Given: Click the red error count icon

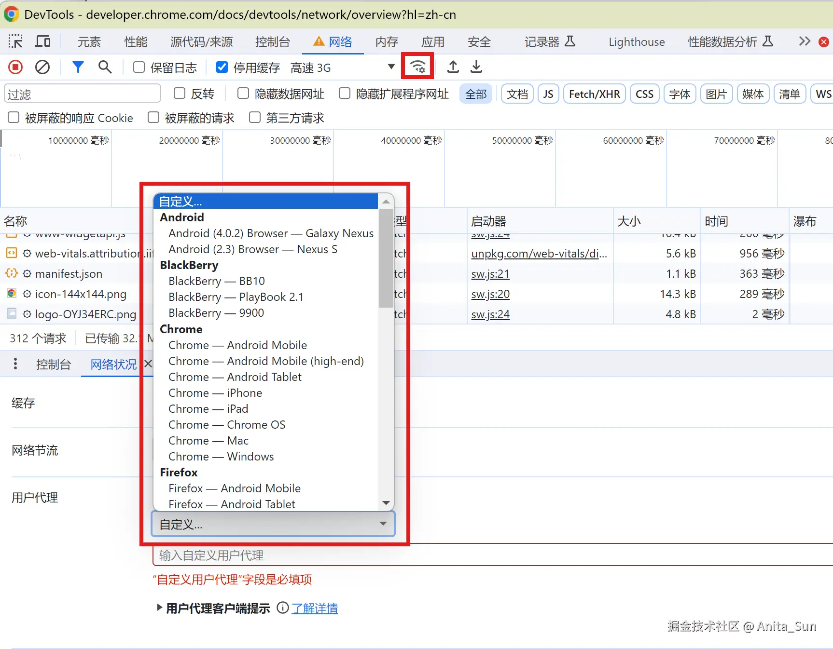Looking at the screenshot, I should pyautogui.click(x=824, y=42).
